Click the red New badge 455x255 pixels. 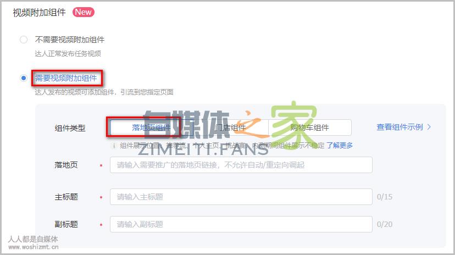point(84,12)
